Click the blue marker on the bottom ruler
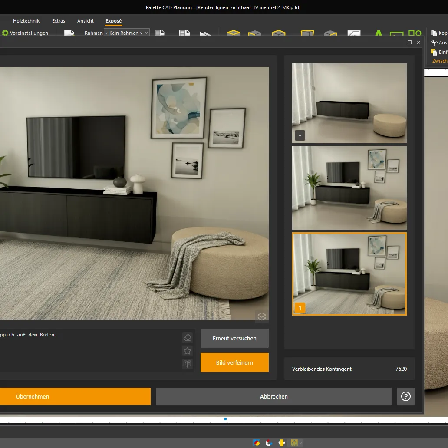Screen dimensions: 448x448 coord(225,419)
